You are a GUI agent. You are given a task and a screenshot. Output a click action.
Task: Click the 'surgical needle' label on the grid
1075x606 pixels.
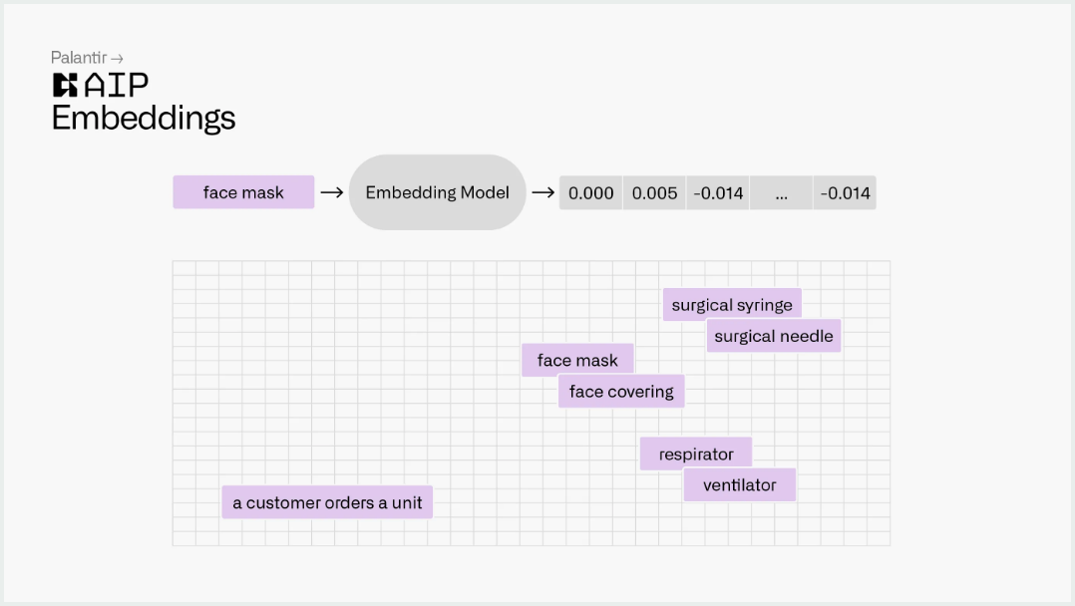click(774, 336)
